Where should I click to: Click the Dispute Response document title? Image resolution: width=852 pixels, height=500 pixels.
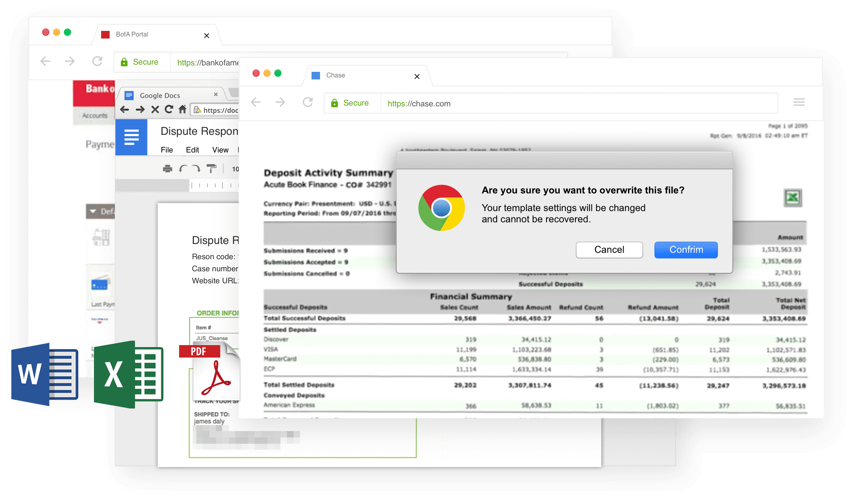tap(199, 131)
